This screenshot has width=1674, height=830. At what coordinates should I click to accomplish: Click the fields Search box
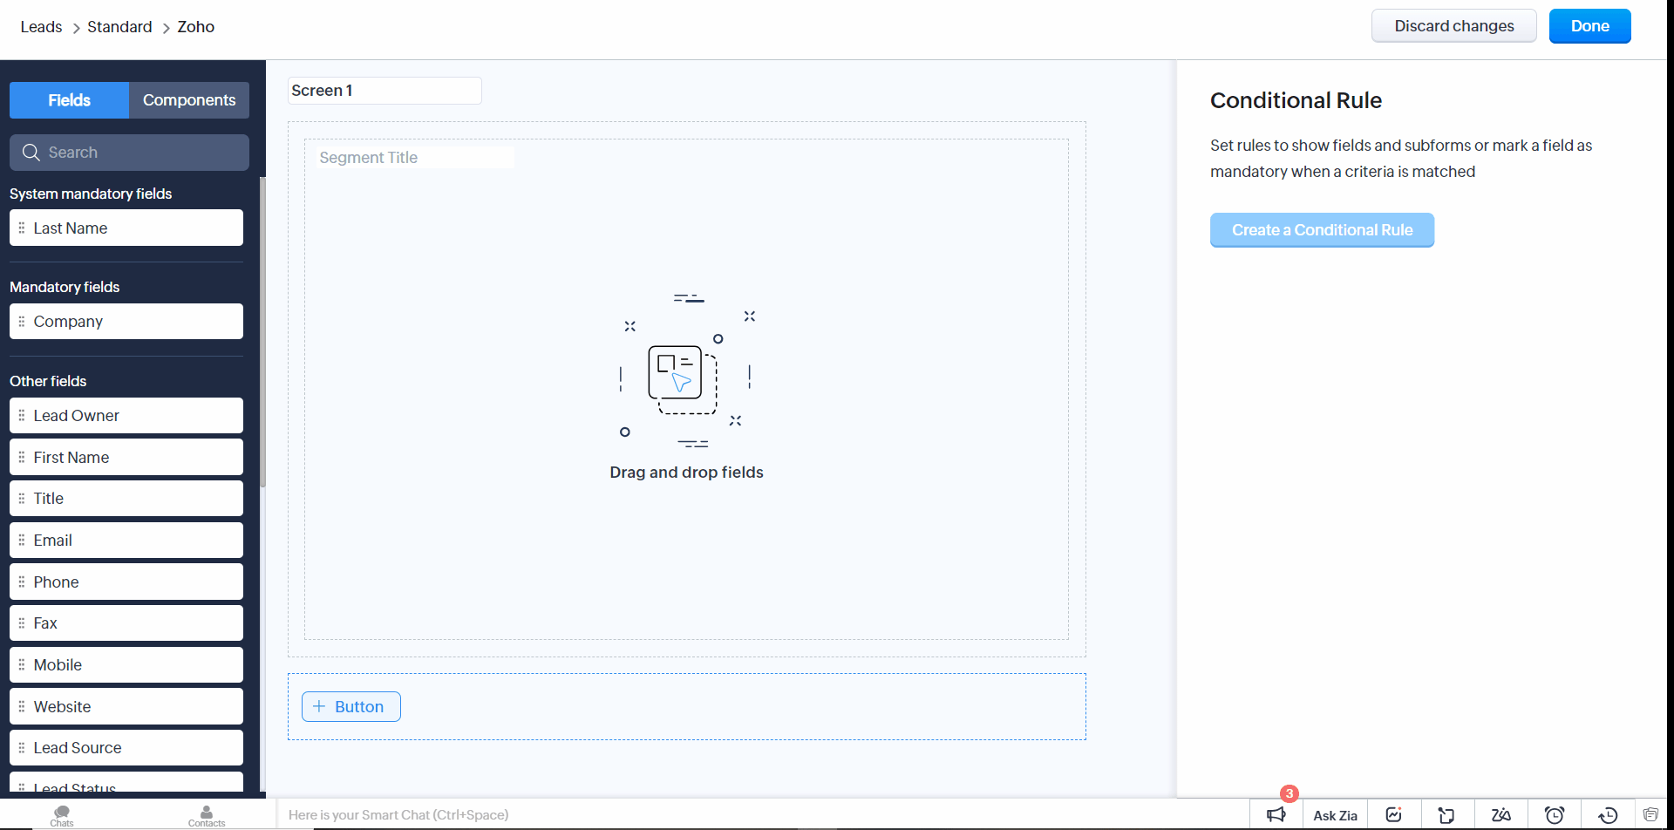131,153
